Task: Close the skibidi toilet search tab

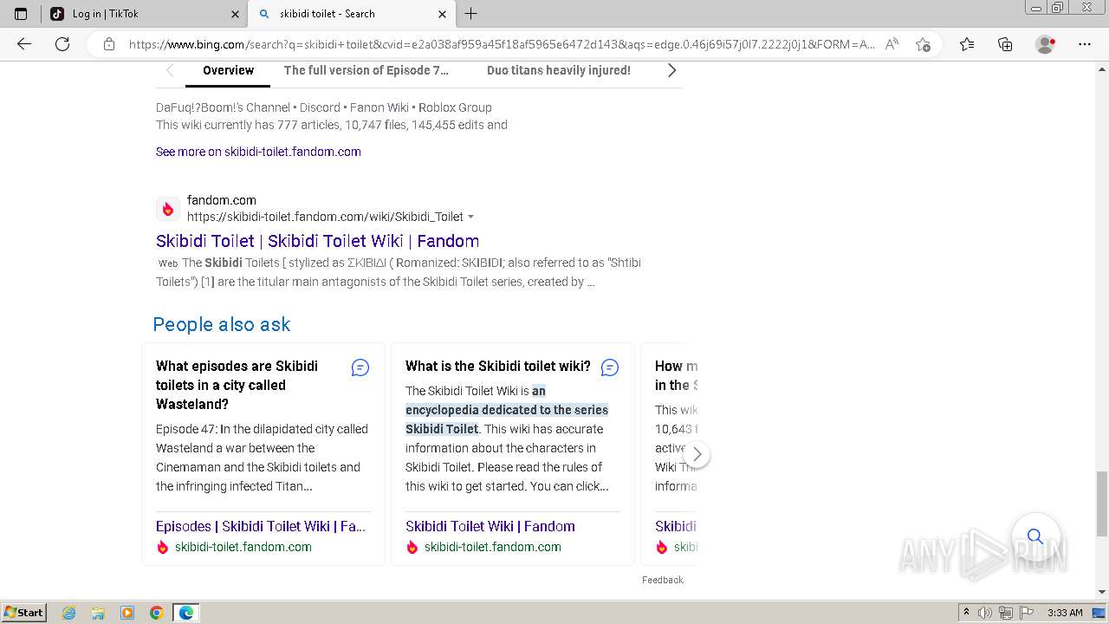Action: pyautogui.click(x=442, y=14)
